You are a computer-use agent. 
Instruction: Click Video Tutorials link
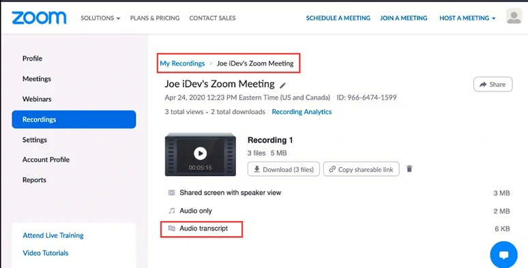[46, 253]
